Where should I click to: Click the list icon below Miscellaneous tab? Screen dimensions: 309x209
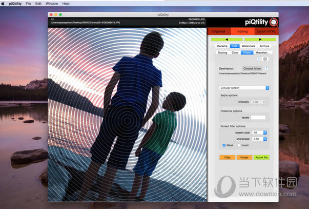pos(265,59)
